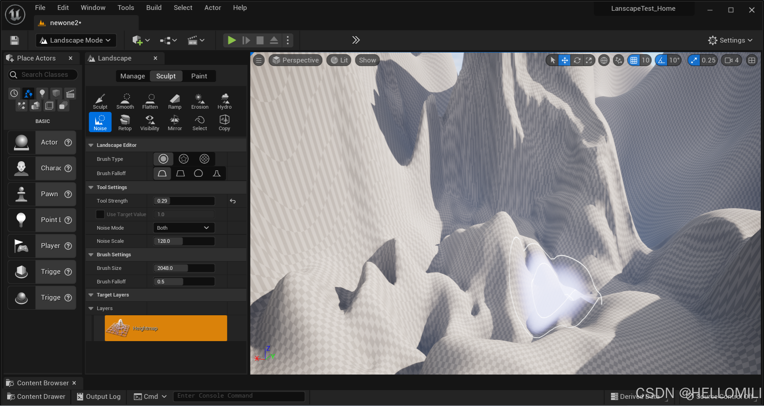This screenshot has height=406, width=764.
Task: Activate the select mode cursor in viewport
Action: point(552,61)
